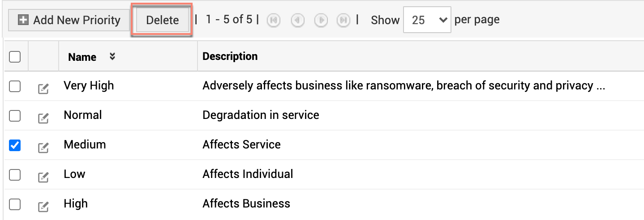Go to the first page arrow
This screenshot has width=644, height=220.
[274, 21]
